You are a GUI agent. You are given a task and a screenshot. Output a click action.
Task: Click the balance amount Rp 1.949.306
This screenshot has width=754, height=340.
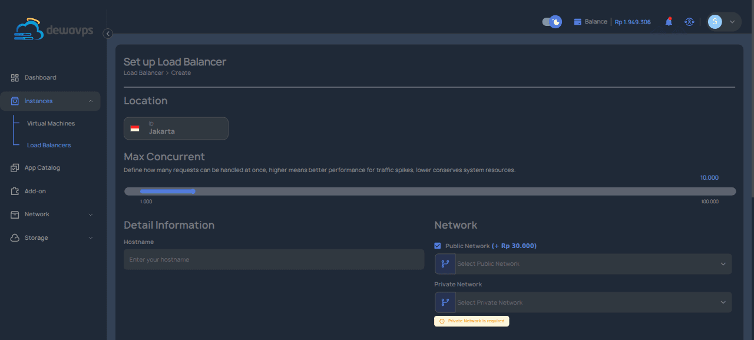click(x=633, y=22)
